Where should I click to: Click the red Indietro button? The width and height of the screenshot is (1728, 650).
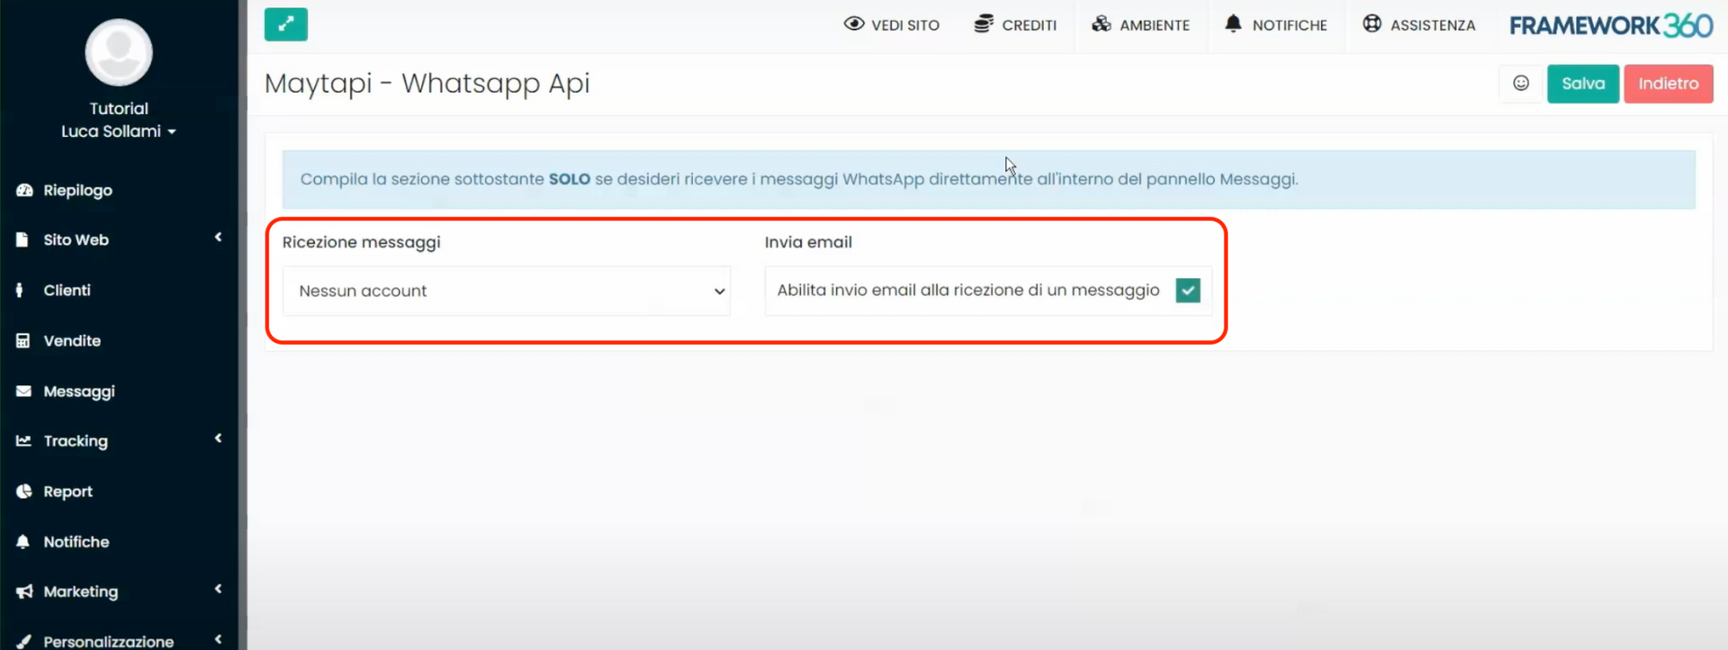[x=1668, y=84]
